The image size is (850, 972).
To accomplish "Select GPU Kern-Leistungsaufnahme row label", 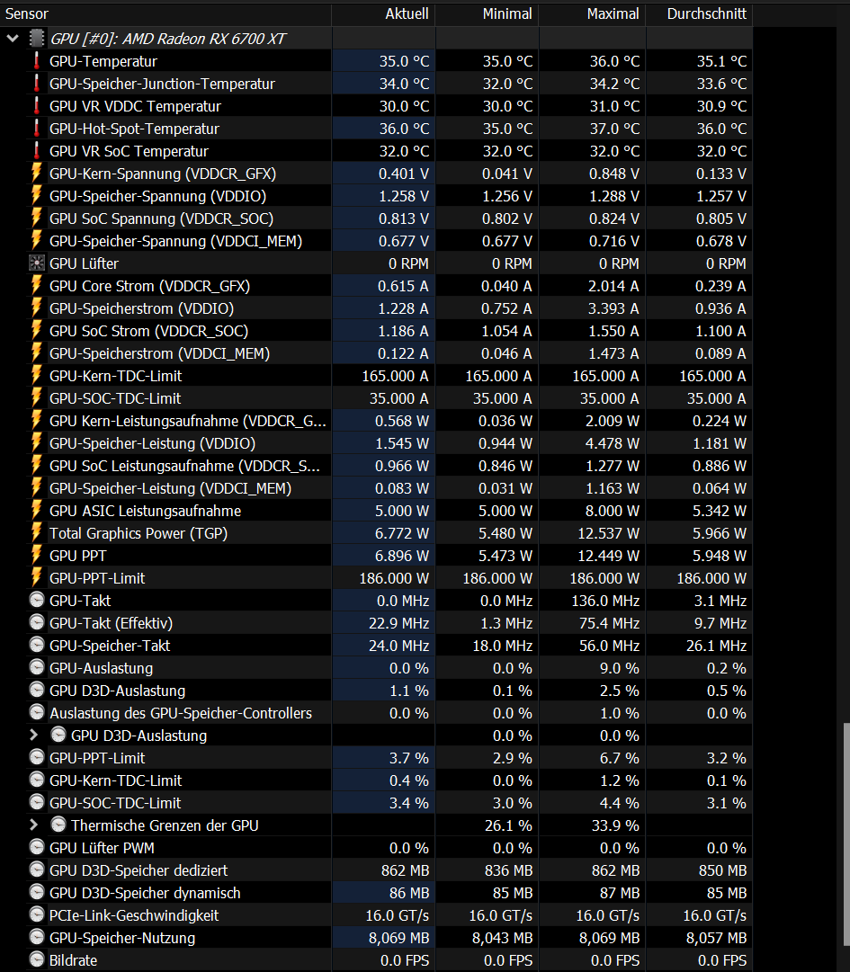I will [x=188, y=421].
